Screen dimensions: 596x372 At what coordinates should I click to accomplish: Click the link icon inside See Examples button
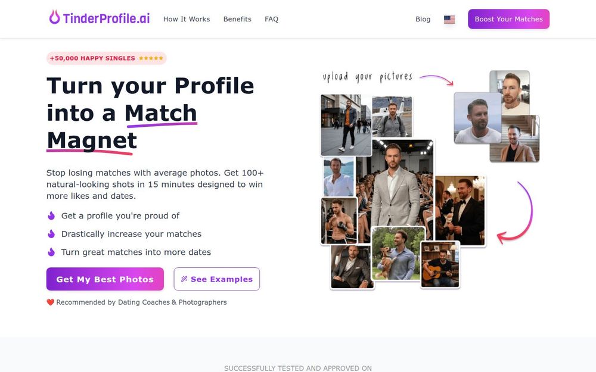(x=184, y=279)
